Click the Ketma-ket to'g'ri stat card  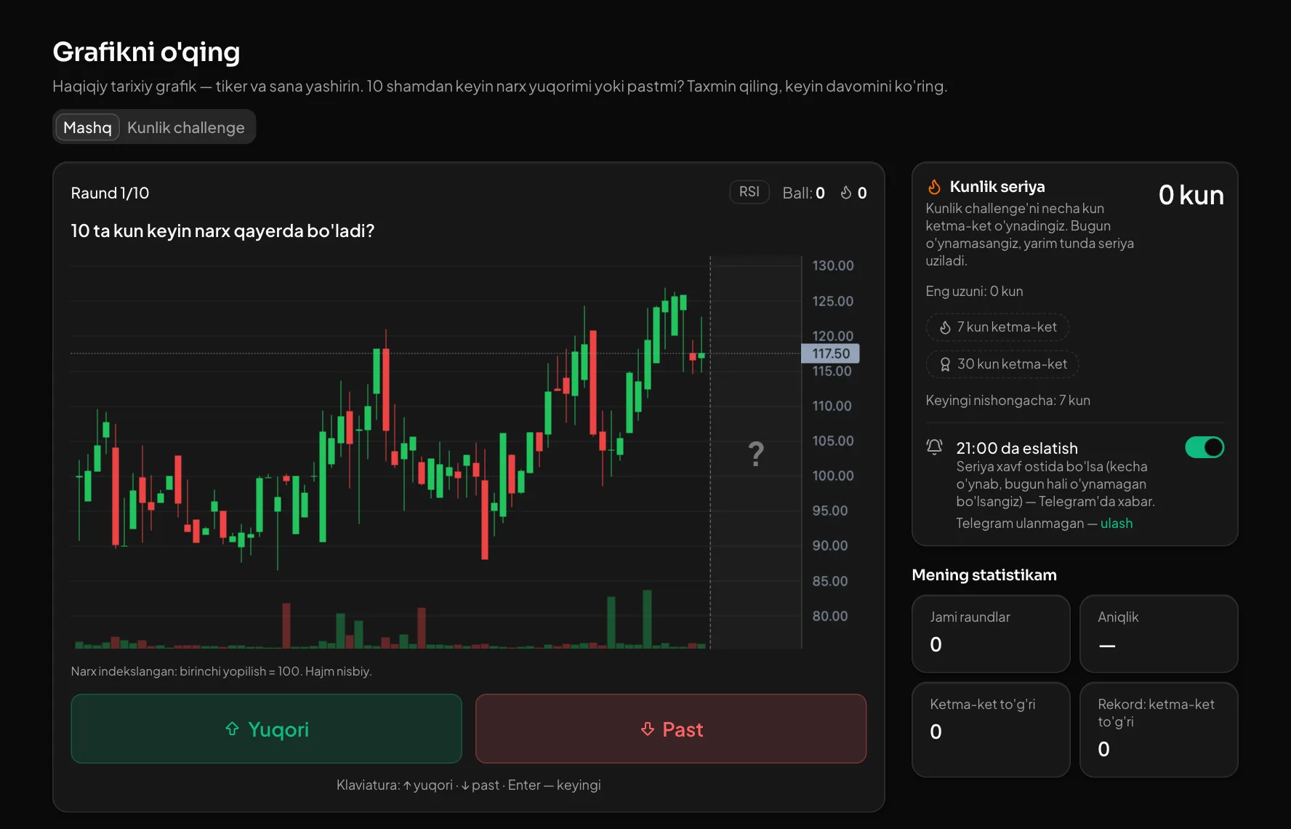point(991,729)
